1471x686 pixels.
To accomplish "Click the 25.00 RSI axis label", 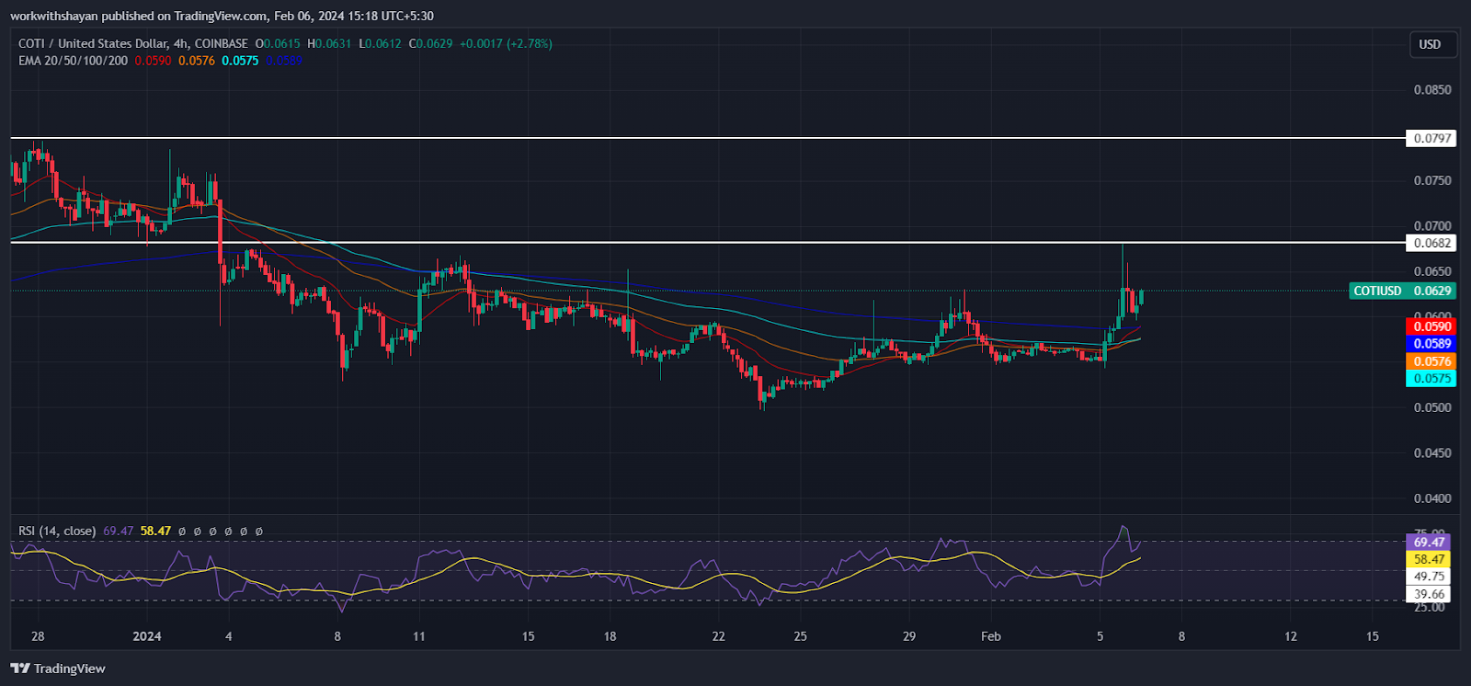I will point(1429,607).
